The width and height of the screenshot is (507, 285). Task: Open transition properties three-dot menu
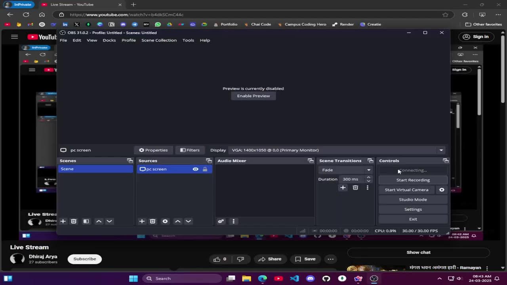point(368,188)
